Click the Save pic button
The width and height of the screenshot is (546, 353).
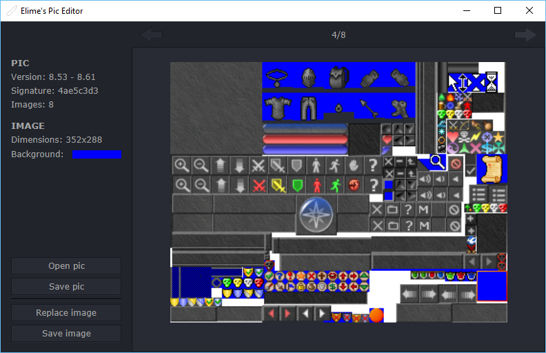[x=66, y=287]
